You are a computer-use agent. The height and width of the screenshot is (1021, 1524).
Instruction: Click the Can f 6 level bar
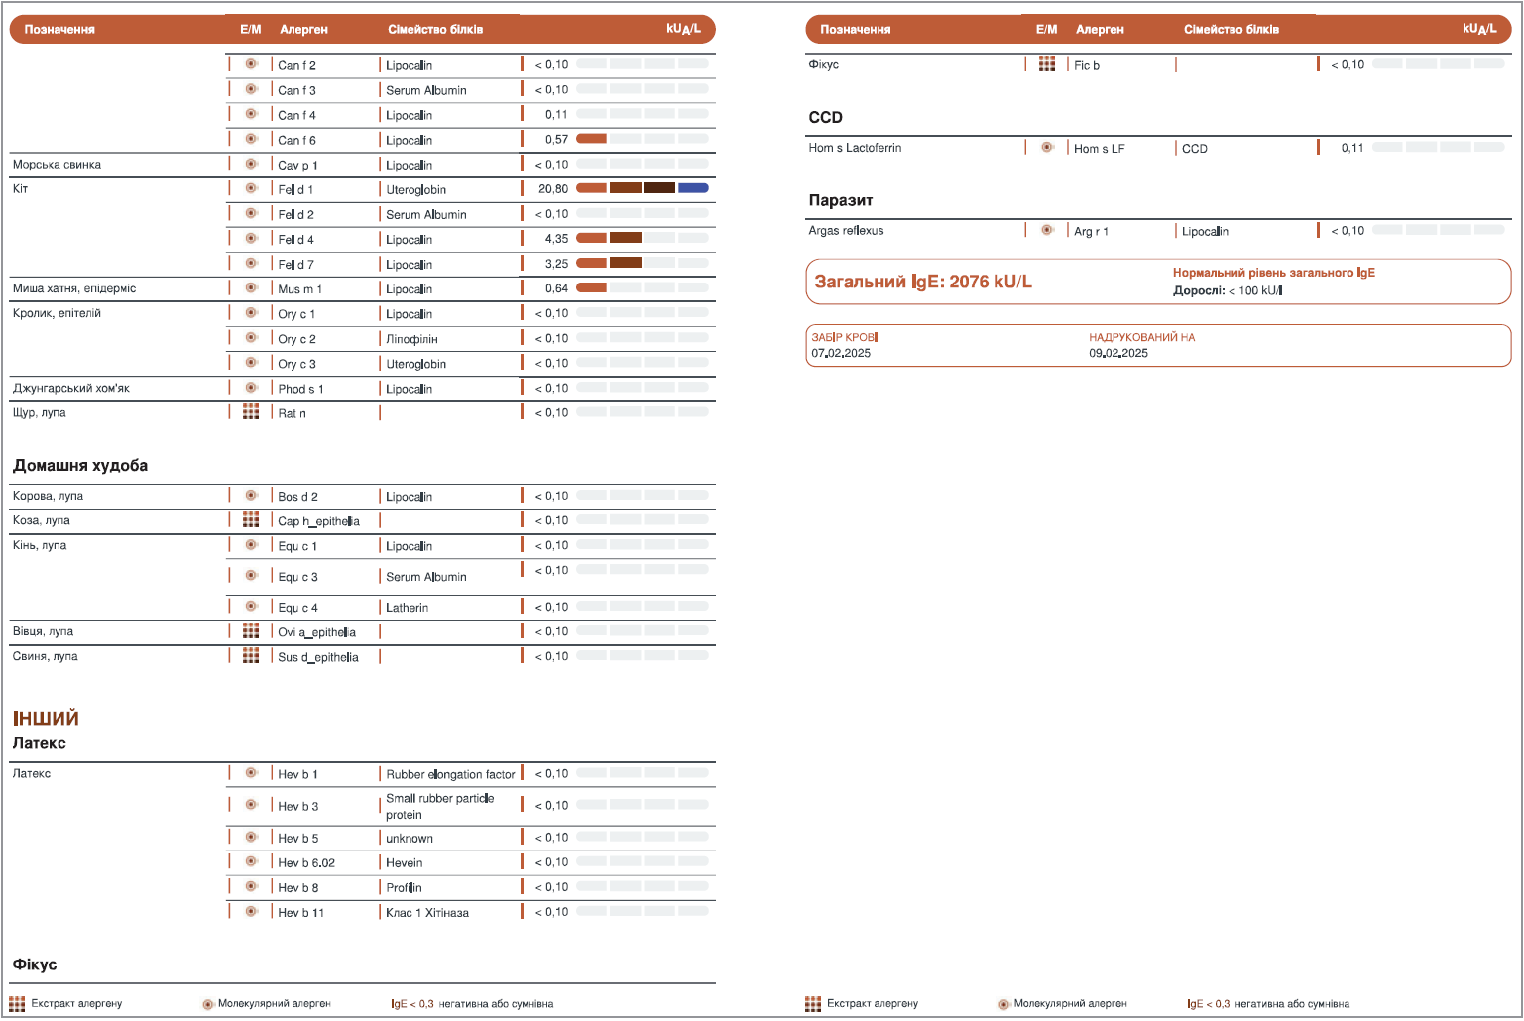point(591,139)
